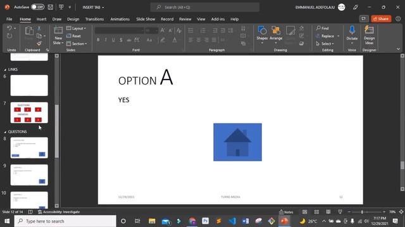
Task: Click Find in Editing group
Action: point(322,28)
